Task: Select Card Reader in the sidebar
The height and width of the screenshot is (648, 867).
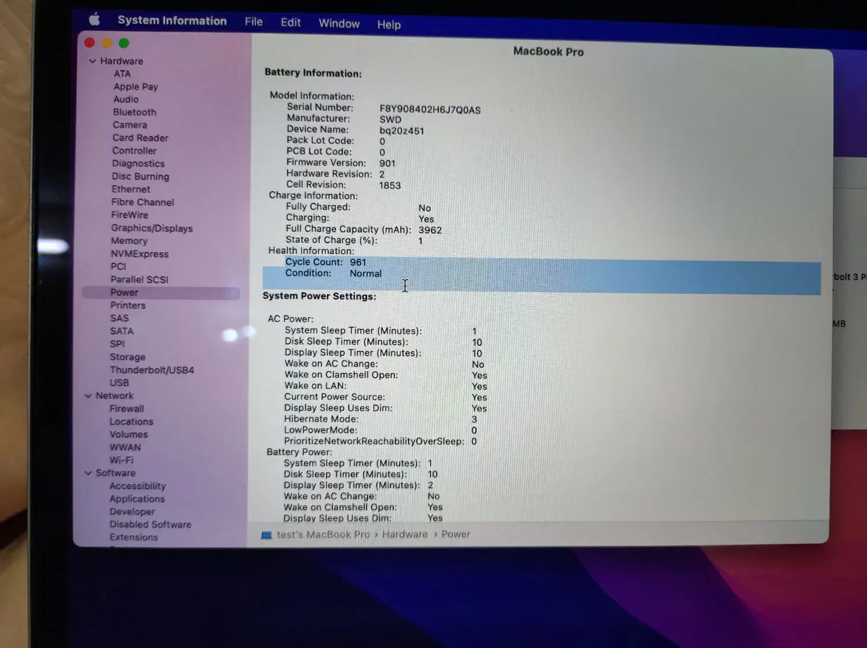Action: (140, 138)
